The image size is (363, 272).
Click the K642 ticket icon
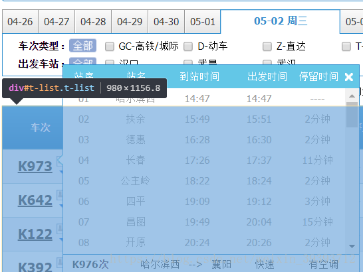coord(60,194)
